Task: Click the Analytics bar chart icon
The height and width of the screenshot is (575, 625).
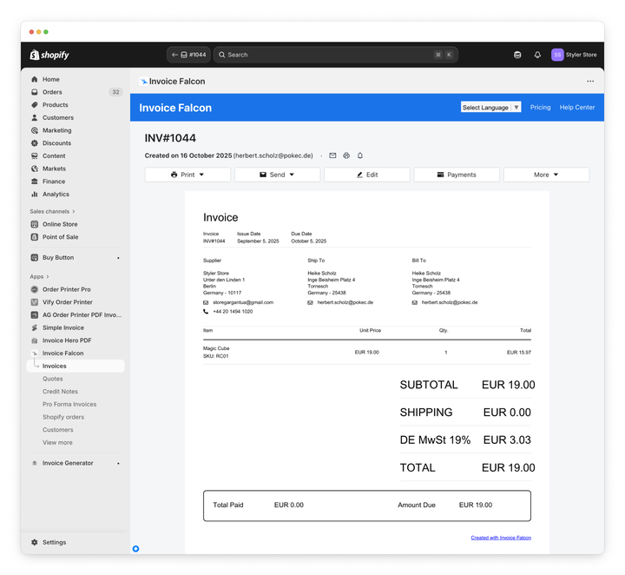Action: 35,195
